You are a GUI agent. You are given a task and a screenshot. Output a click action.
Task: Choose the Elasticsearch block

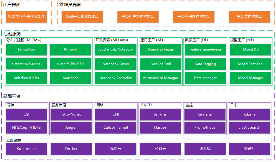point(249,128)
